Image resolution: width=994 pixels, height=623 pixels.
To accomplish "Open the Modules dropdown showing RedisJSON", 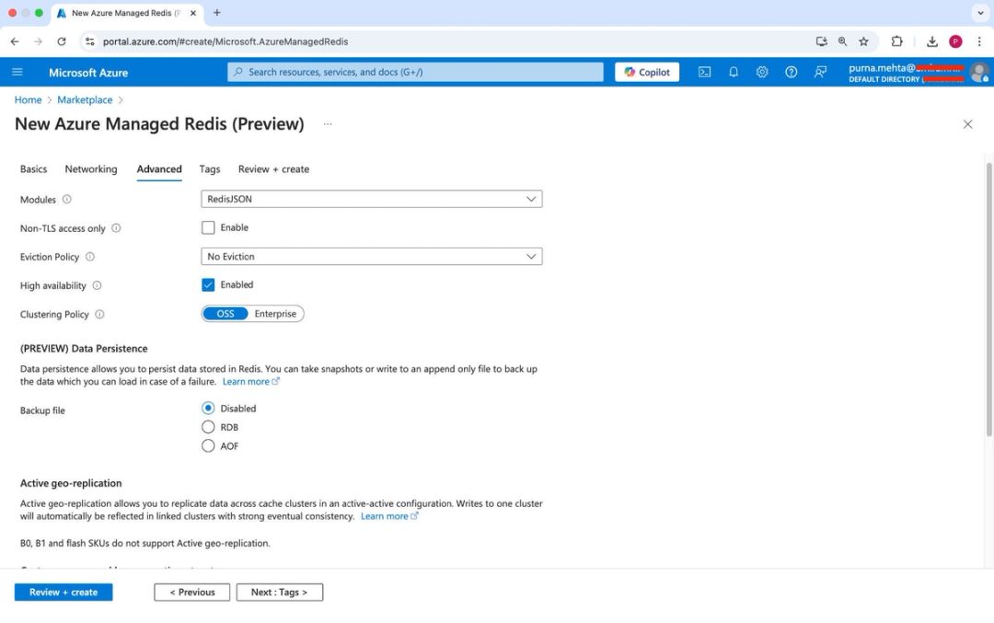I will pos(371,199).
